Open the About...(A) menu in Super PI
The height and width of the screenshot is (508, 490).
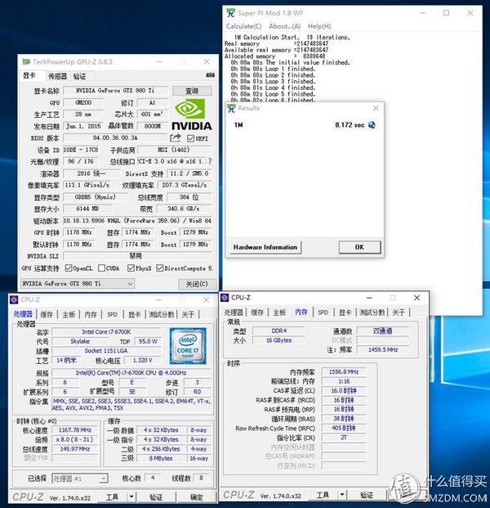point(285,26)
